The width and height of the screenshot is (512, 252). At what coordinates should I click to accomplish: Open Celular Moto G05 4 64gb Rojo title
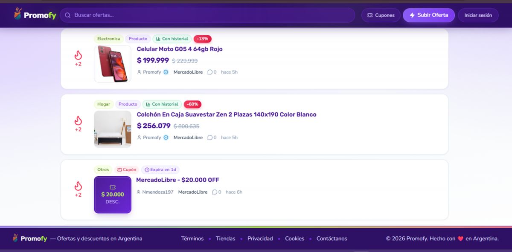(x=180, y=49)
